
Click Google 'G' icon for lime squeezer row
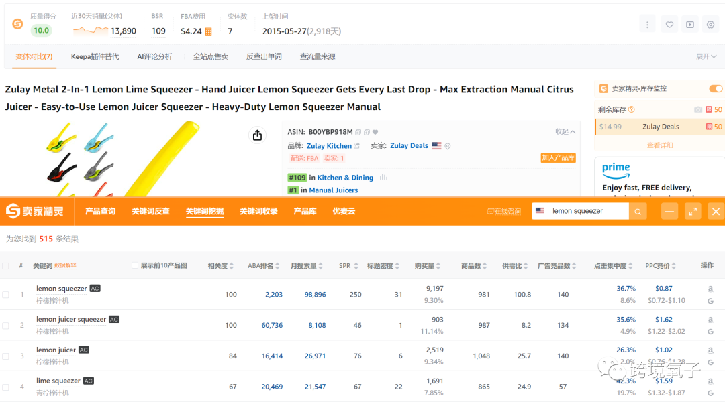tap(710, 393)
